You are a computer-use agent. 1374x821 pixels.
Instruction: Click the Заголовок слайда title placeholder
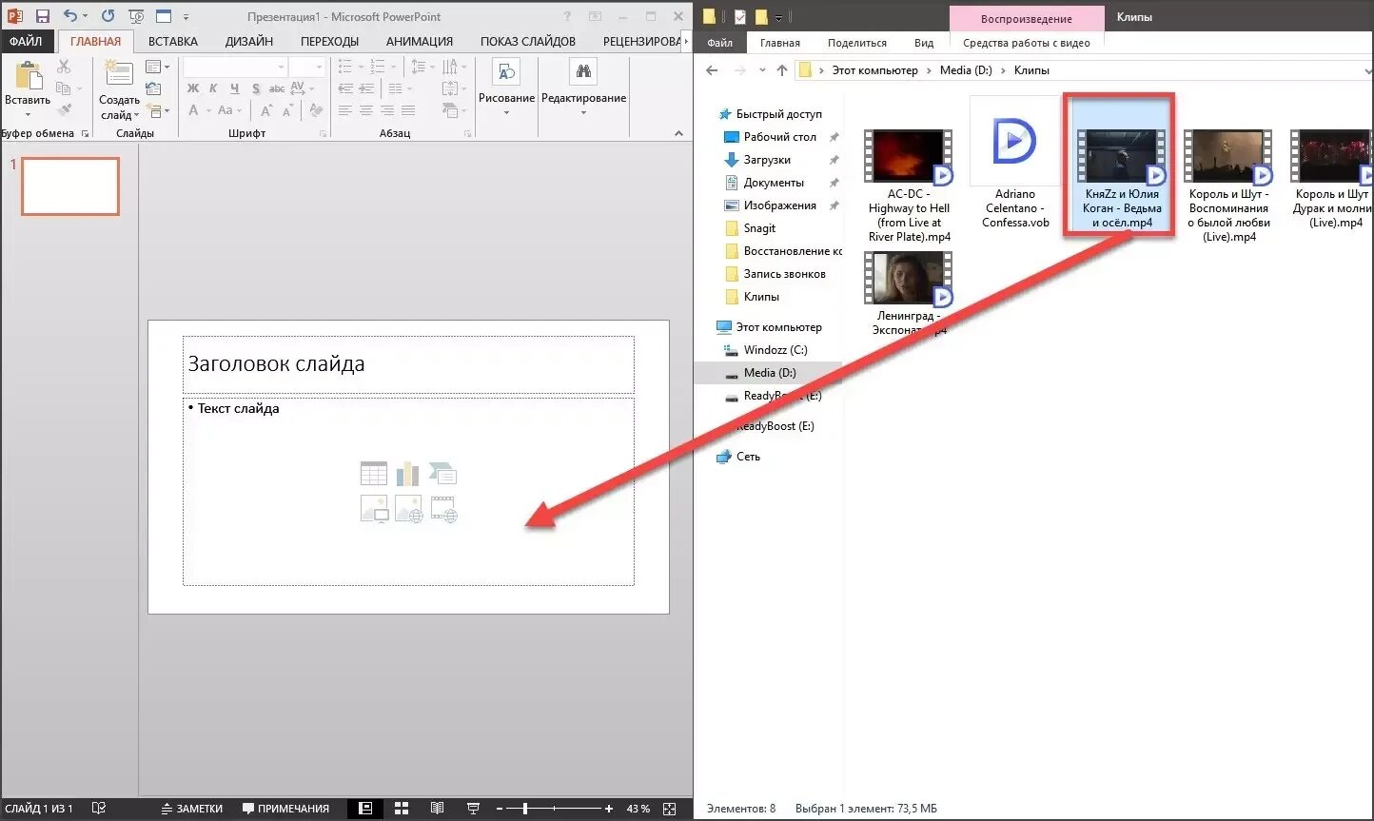(408, 364)
